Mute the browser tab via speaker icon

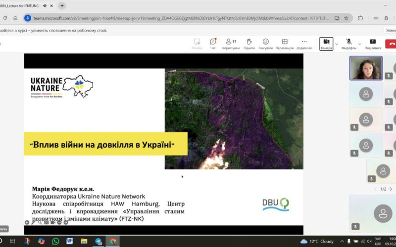(45, 6)
